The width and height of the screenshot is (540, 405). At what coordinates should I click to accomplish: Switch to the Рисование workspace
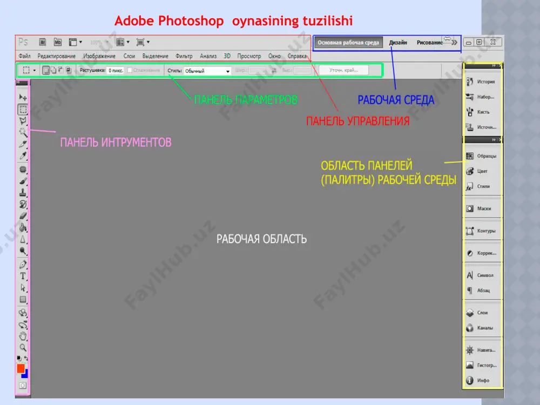429,43
